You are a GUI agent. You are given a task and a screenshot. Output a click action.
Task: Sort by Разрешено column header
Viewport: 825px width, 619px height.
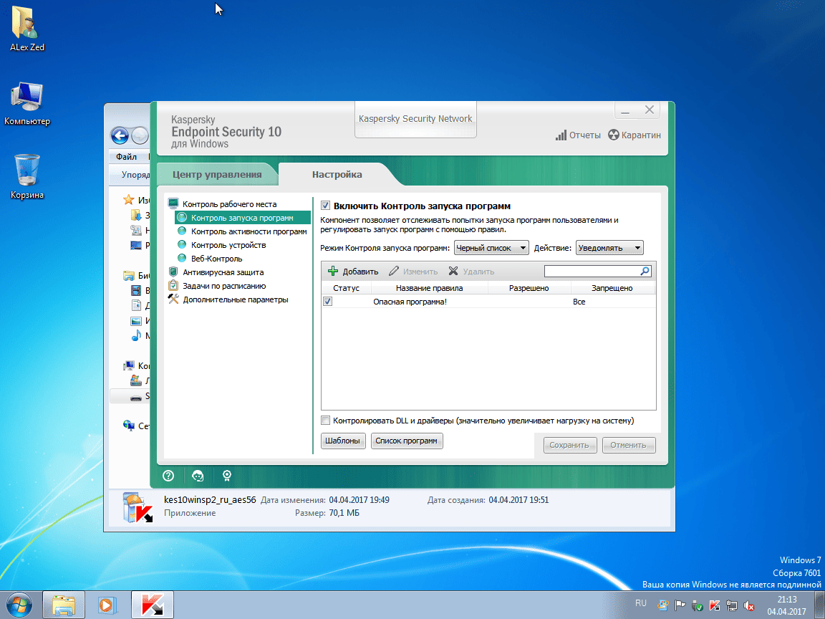tap(529, 289)
